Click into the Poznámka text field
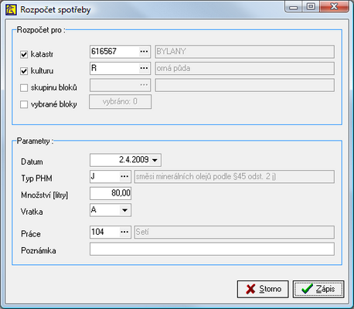 pyautogui.click(x=212, y=249)
